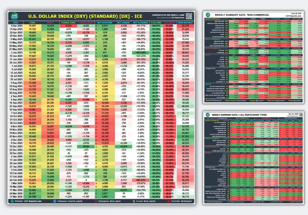
Task: Open the Weekly Summary All Participant Types image
Action: tap(253, 158)
